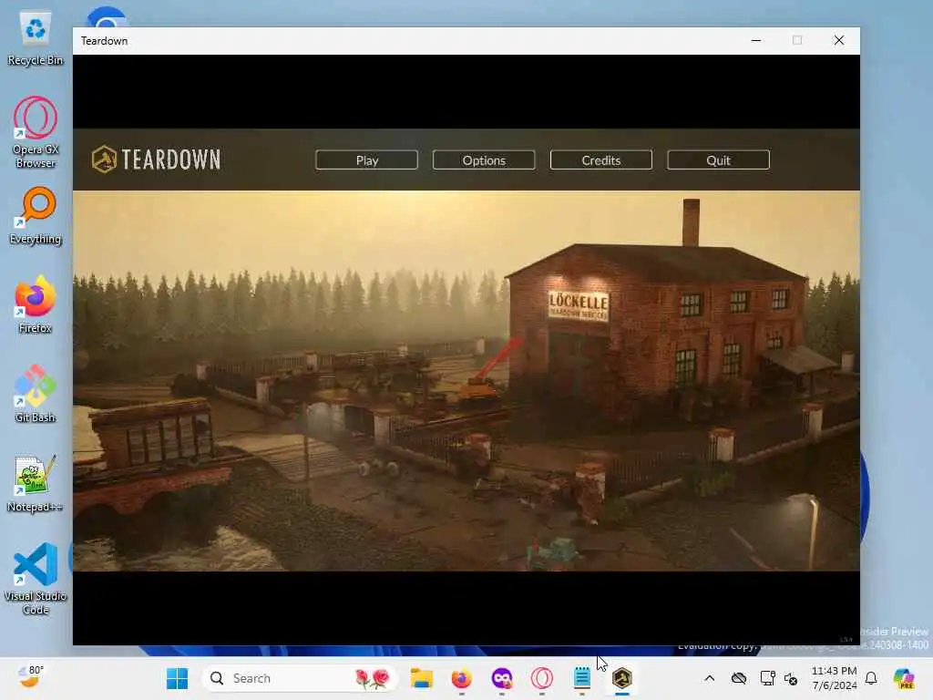
Task: Select the Opera GX Browser desktop shortcut
Action: (36, 132)
